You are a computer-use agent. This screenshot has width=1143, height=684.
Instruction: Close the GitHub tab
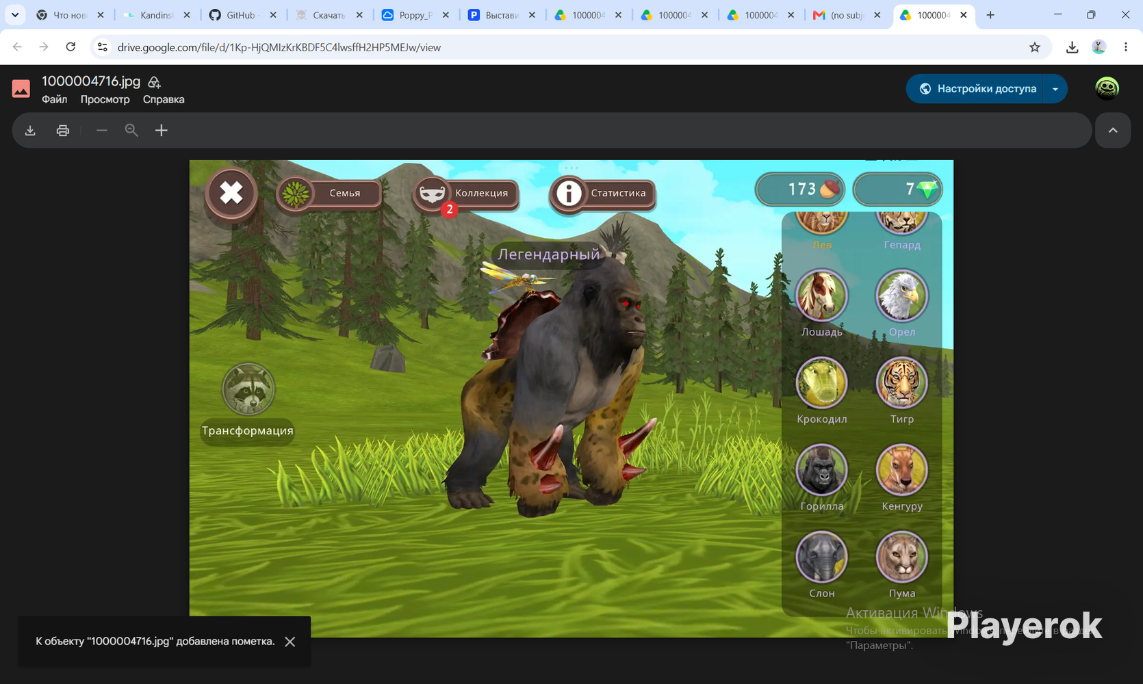[x=273, y=15]
